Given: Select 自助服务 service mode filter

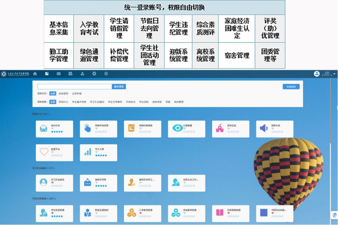Looking at the screenshot, I should coord(64,94).
